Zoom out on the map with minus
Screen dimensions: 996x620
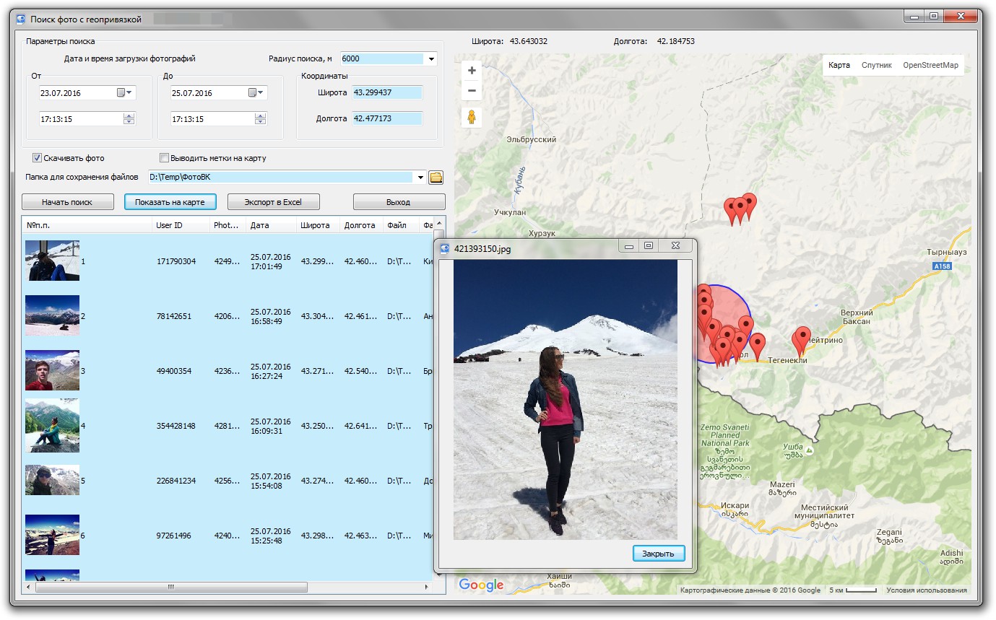[472, 91]
